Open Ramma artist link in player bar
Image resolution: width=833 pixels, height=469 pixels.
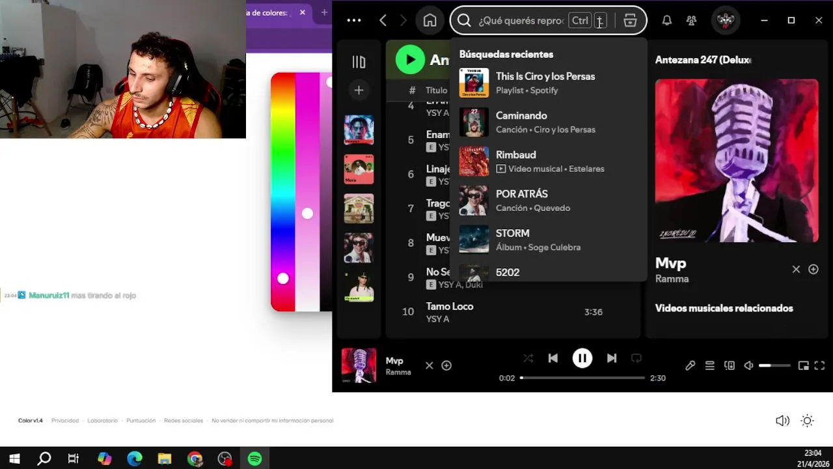pyautogui.click(x=398, y=373)
